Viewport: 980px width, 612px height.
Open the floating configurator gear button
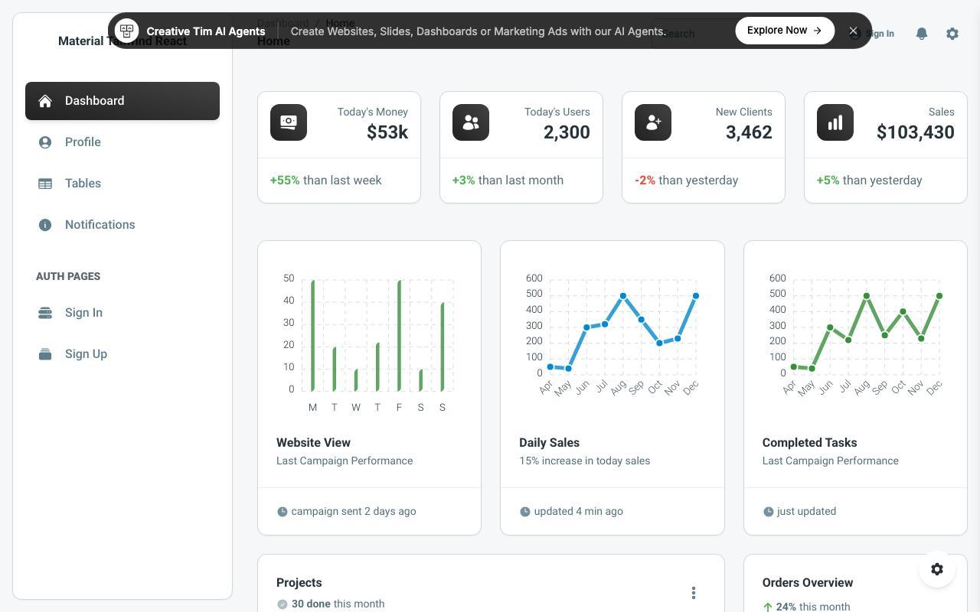[x=937, y=569]
